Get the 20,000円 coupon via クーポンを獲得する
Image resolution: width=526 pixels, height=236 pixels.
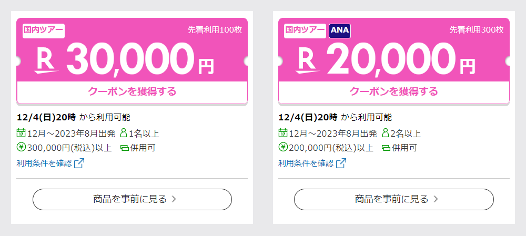coord(394,91)
